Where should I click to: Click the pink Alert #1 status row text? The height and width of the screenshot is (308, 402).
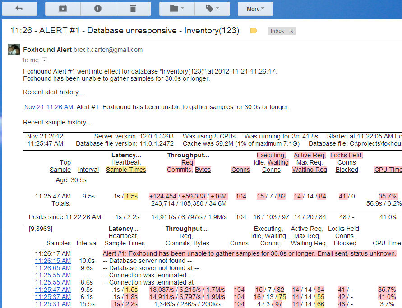[250, 254]
